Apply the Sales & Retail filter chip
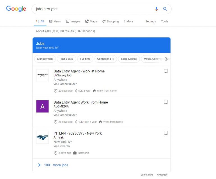 (x=129, y=59)
